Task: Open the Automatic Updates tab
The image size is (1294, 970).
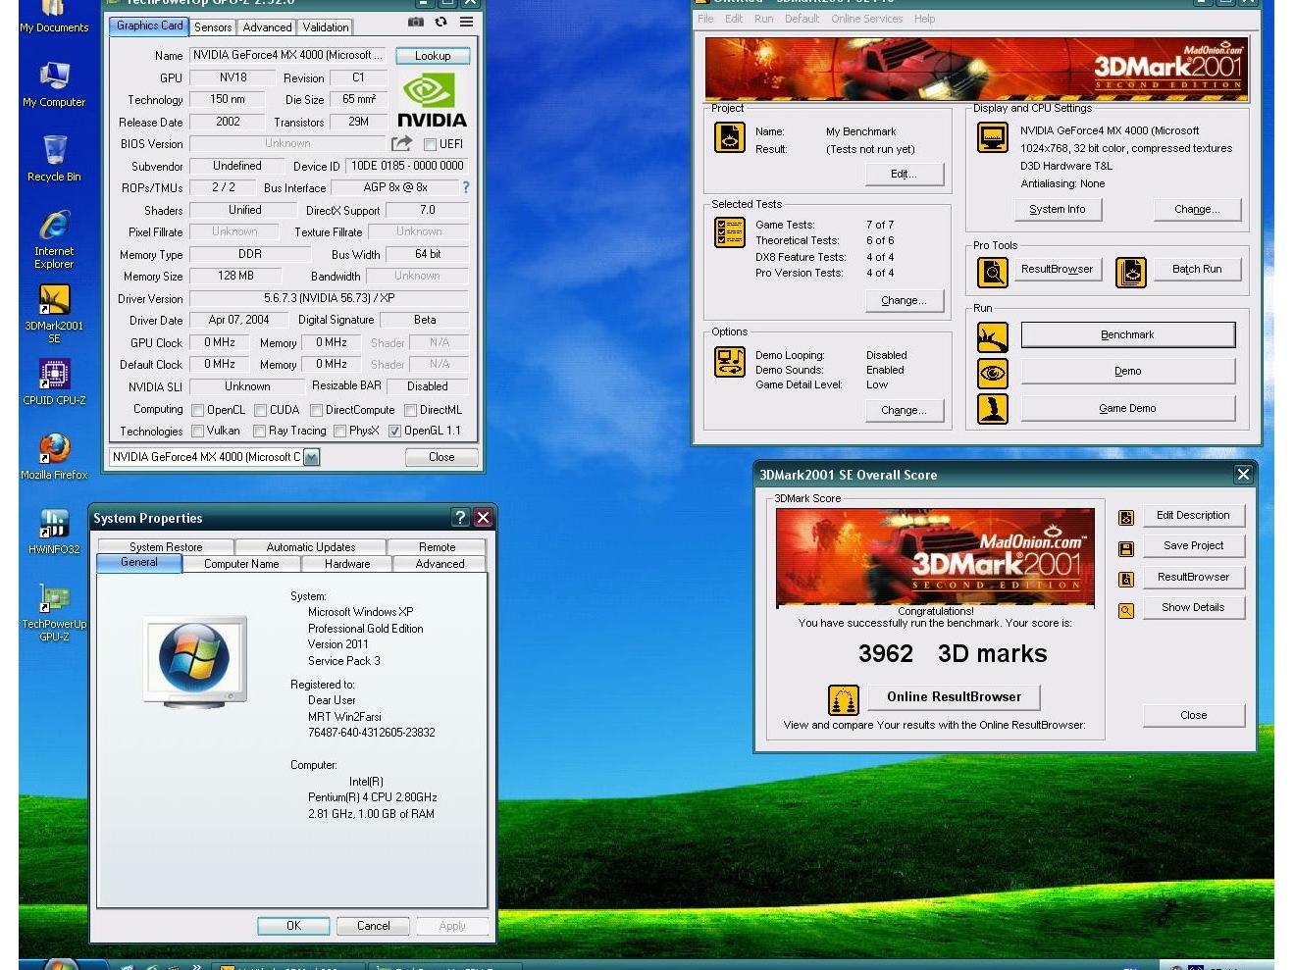Action: click(311, 547)
